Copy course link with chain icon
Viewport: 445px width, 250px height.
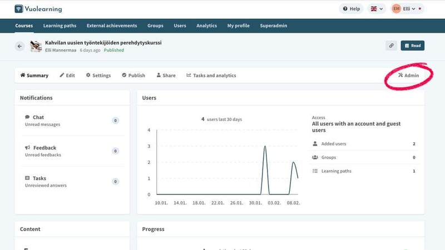pos(392,46)
